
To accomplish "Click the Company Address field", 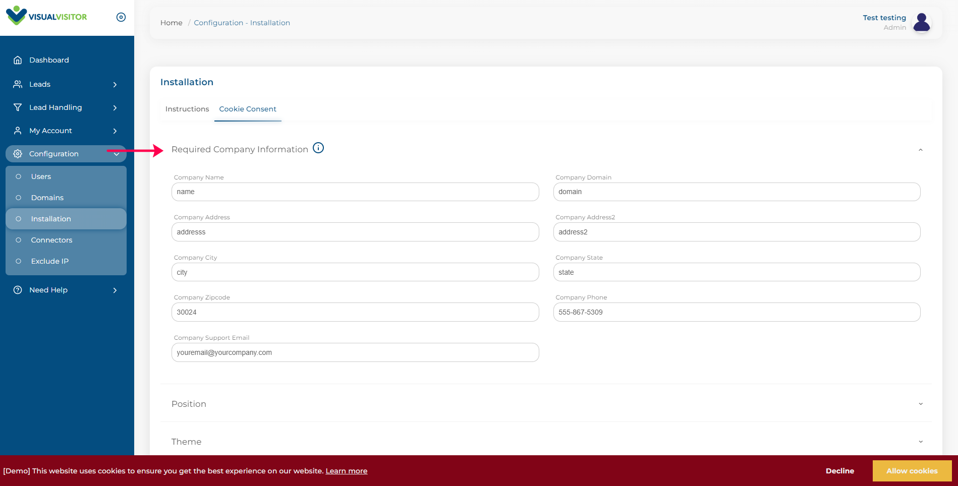I will pos(355,232).
